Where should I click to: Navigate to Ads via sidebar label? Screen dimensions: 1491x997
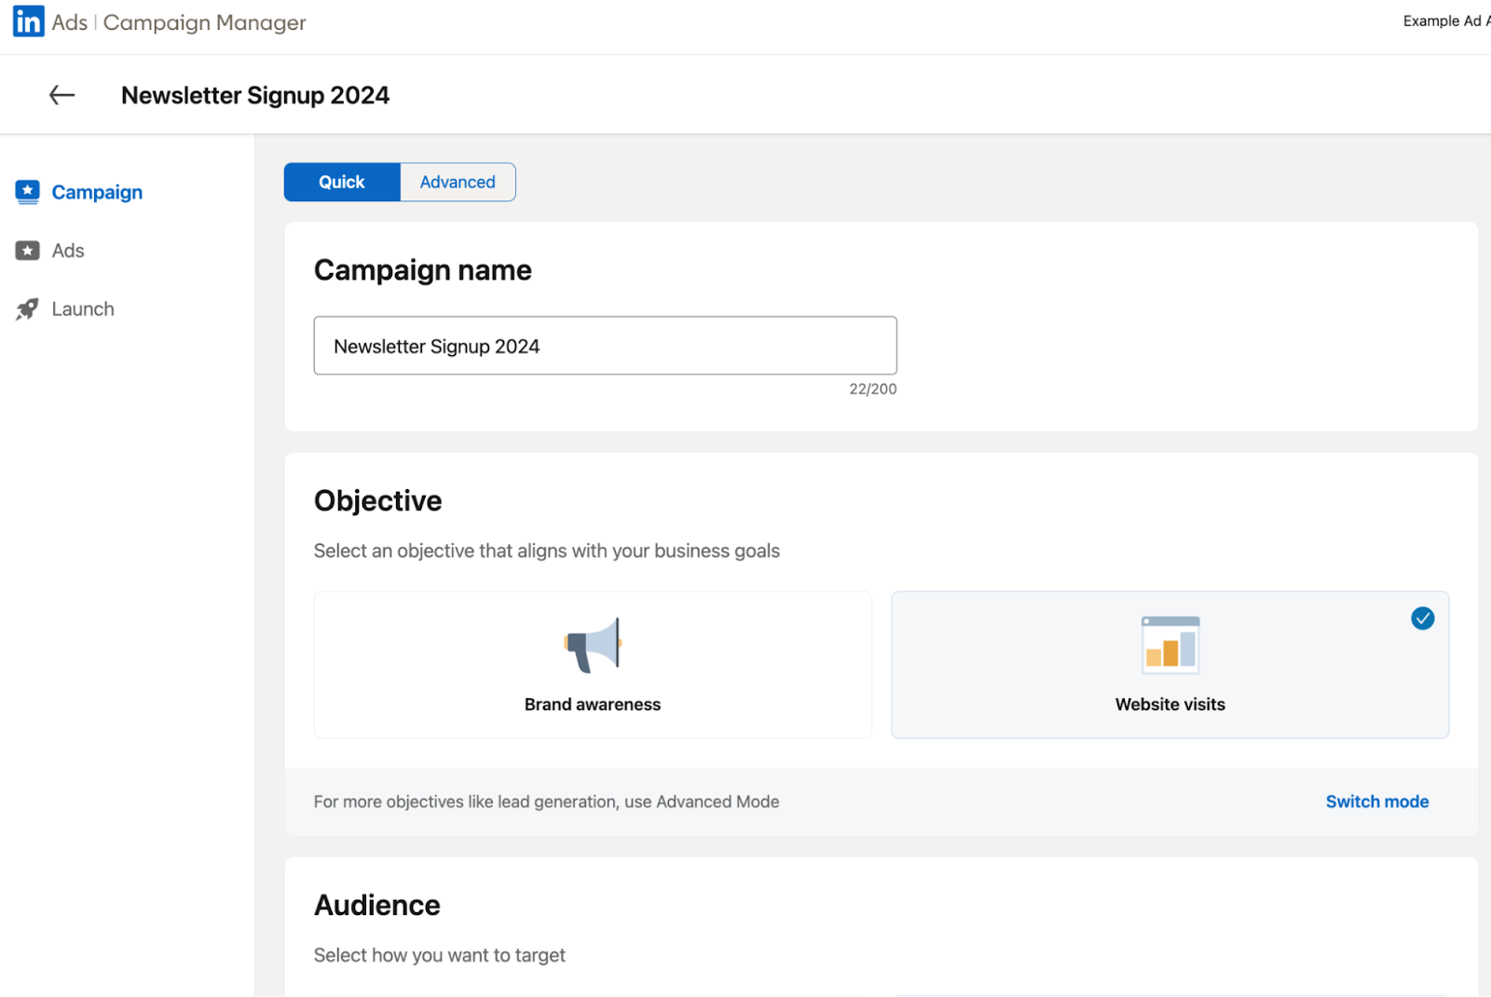tap(67, 250)
